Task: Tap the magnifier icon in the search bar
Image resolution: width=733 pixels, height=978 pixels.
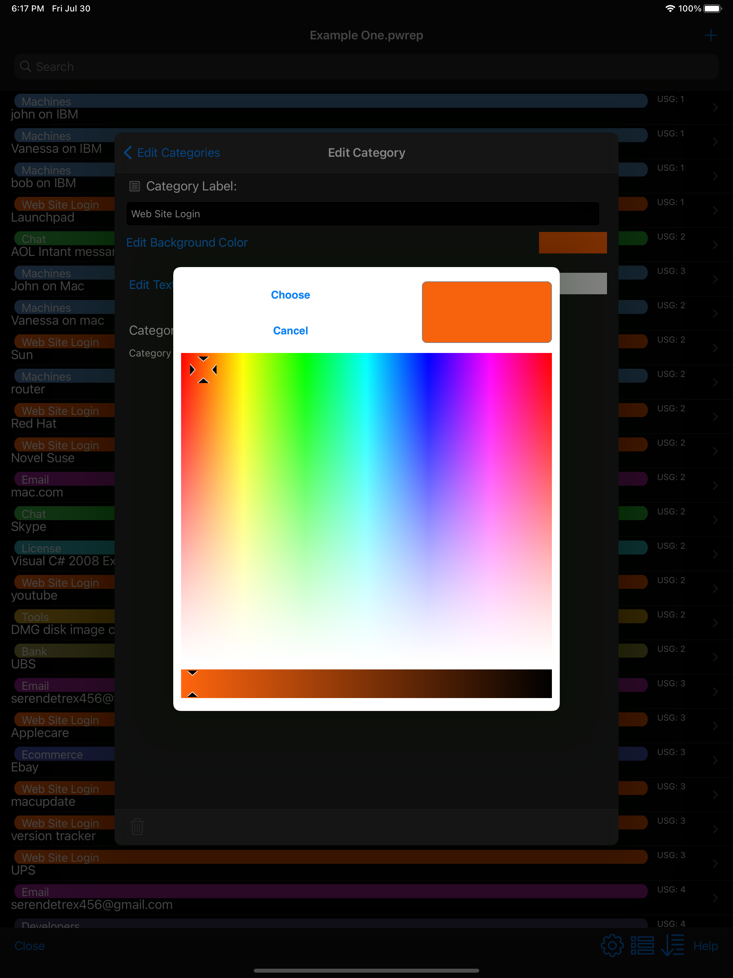Action: tap(26, 66)
